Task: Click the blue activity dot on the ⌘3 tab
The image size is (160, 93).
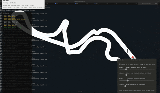Action: [x=55, y=4]
